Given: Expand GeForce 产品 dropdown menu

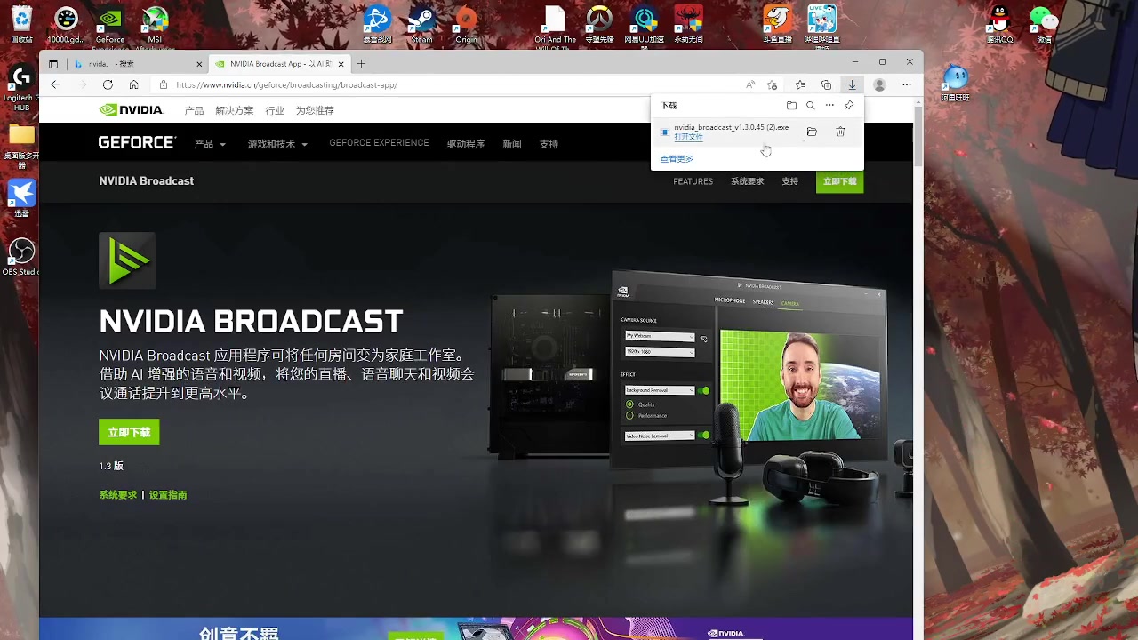Looking at the screenshot, I should click(210, 144).
